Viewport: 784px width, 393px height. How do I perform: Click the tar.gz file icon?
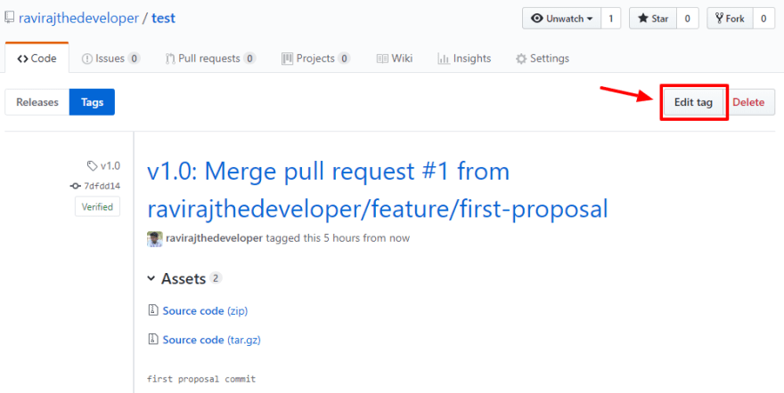pos(153,339)
